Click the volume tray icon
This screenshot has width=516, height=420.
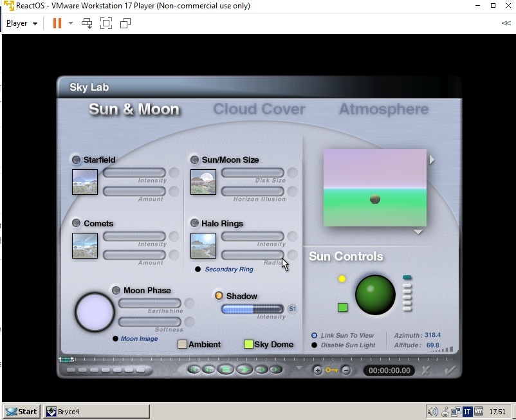point(432,412)
